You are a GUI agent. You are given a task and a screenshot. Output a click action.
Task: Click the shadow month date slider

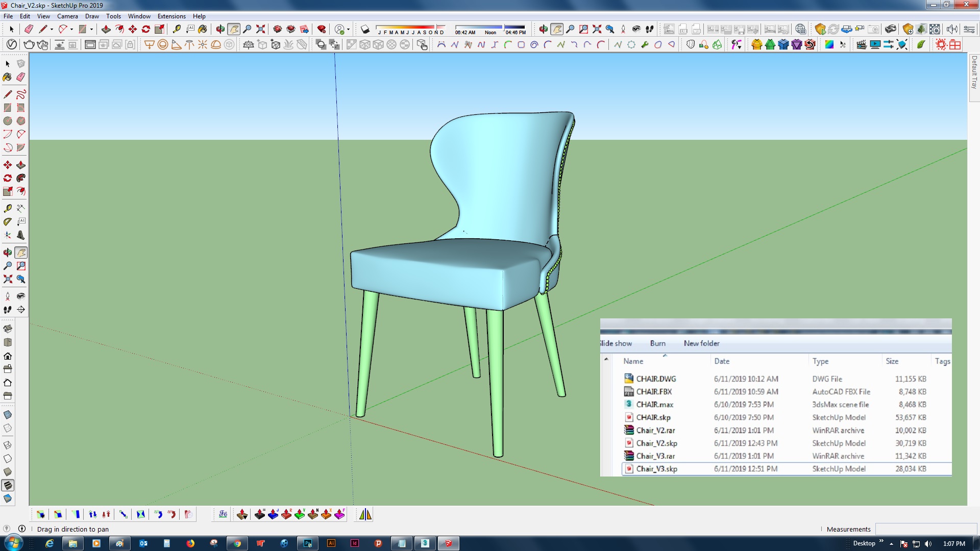(x=410, y=27)
